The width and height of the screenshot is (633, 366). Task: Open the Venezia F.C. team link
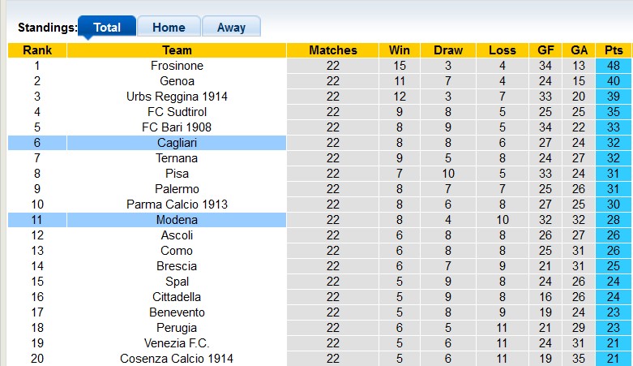pyautogui.click(x=177, y=343)
